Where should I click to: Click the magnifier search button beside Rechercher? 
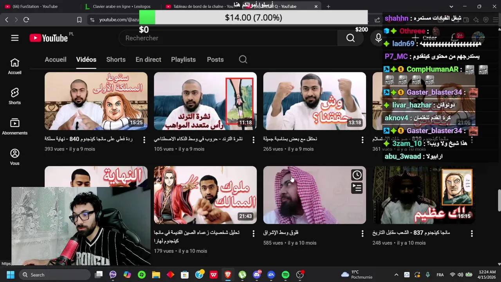(x=350, y=38)
